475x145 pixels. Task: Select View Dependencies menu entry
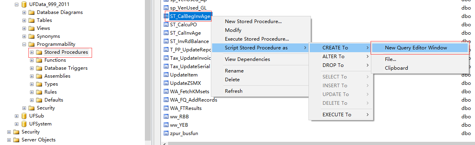pos(247,59)
